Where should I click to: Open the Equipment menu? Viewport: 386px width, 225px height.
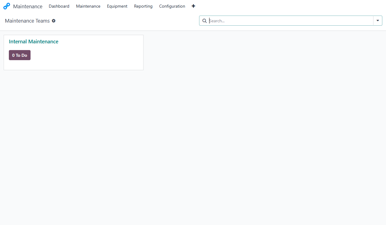[117, 6]
